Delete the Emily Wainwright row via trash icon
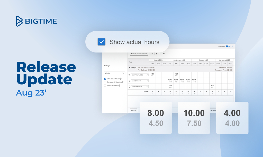Viewport: 263px width, 157px height. click(129, 75)
